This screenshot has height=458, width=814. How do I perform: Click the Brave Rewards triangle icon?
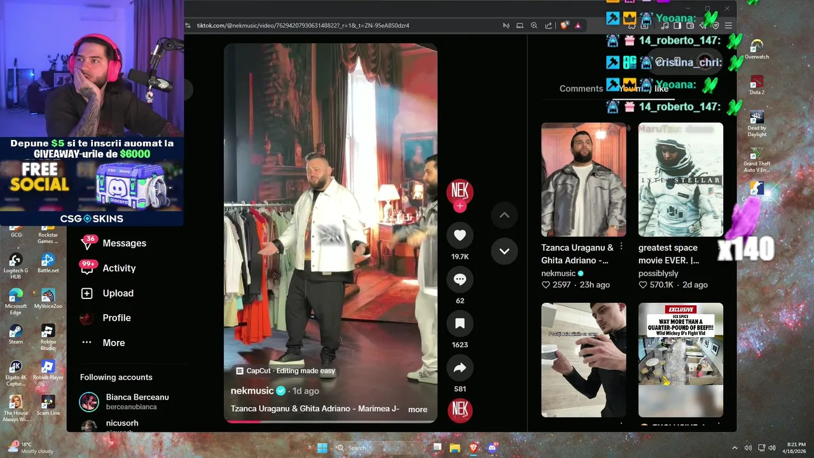[578, 25]
